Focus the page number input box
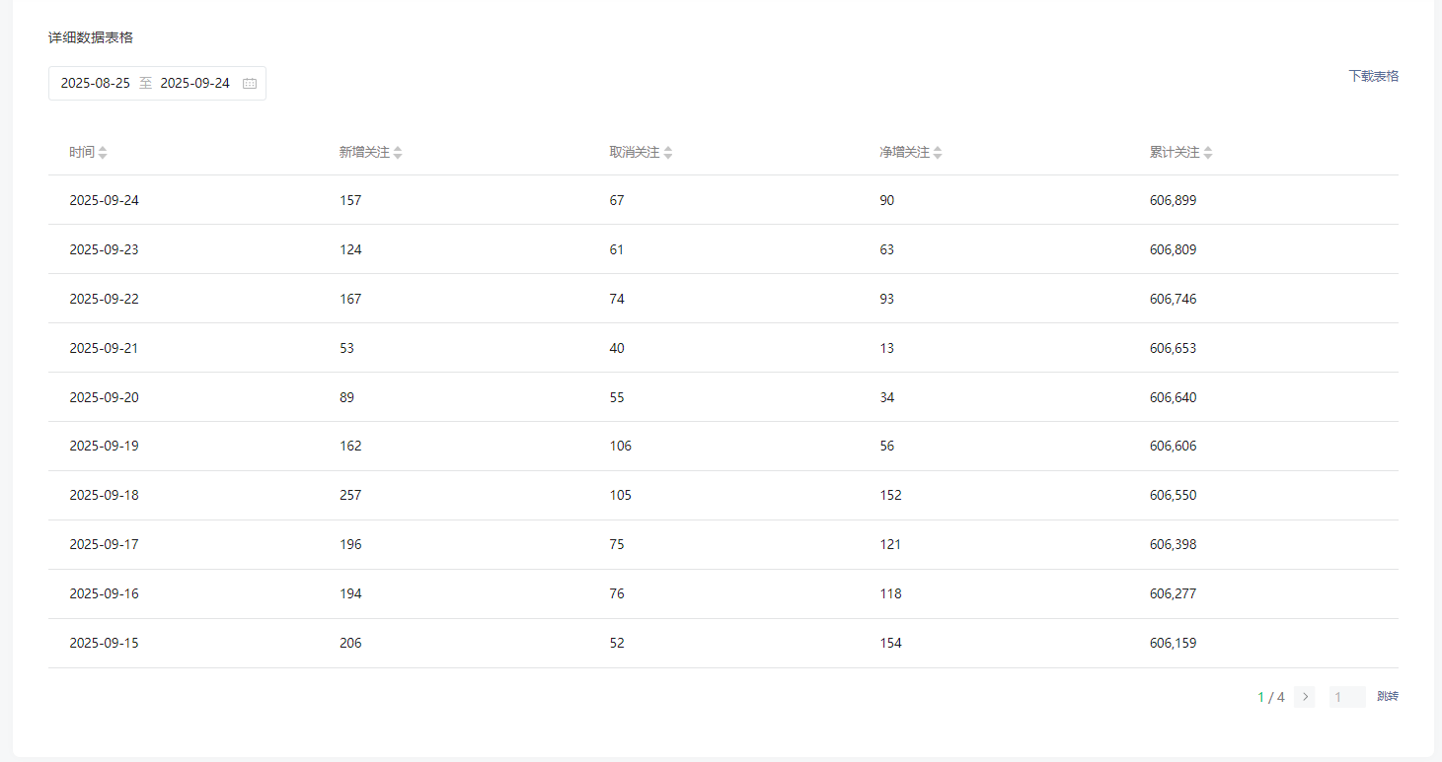The height and width of the screenshot is (762, 1442). point(1346,697)
